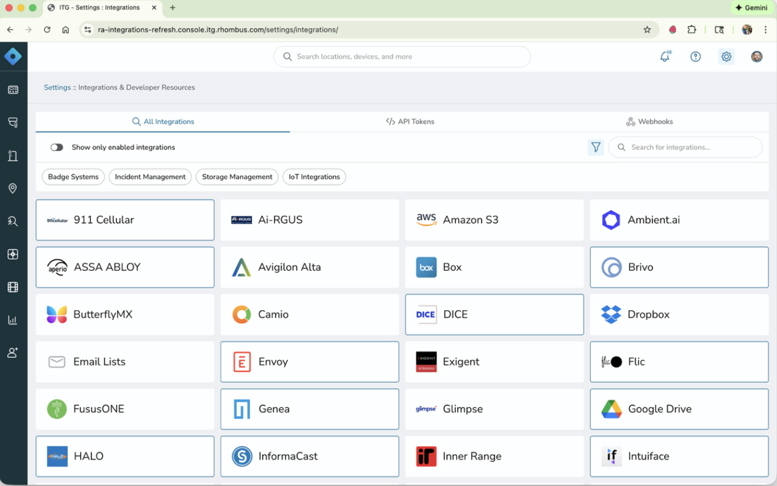Image resolution: width=777 pixels, height=486 pixels.
Task: Toggle the IoT Integrations filter chip
Action: click(314, 177)
